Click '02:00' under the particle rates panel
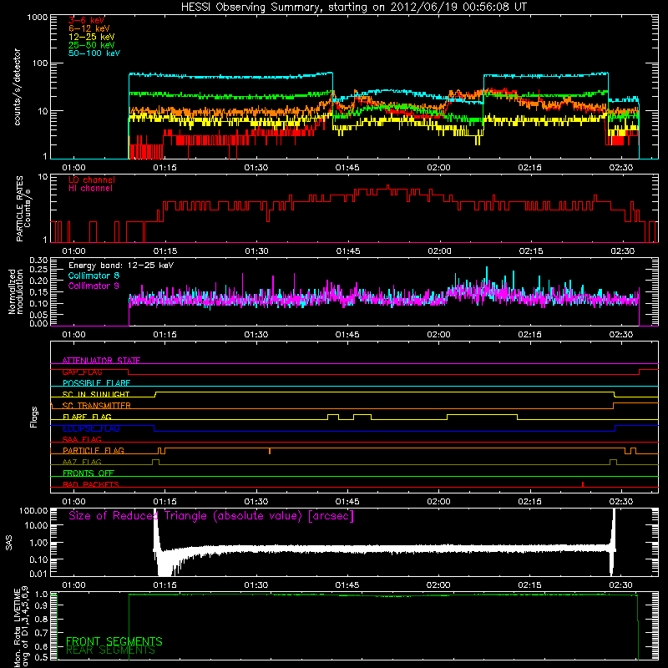668x668 pixels. pos(439,251)
